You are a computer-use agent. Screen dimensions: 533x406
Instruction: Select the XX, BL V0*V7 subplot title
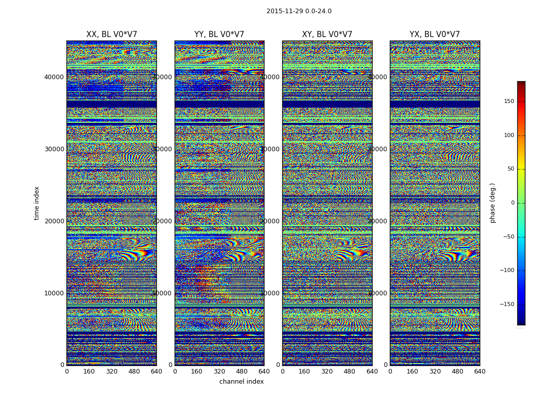112,35
